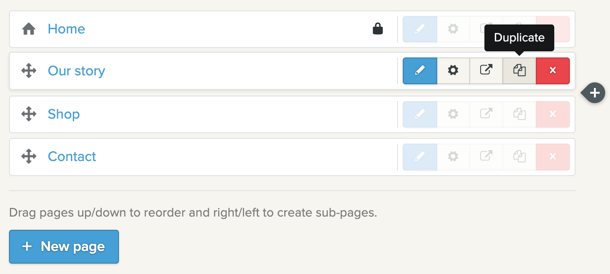View Our story page in new window
Viewport: 610px width, 274px height.
(486, 71)
